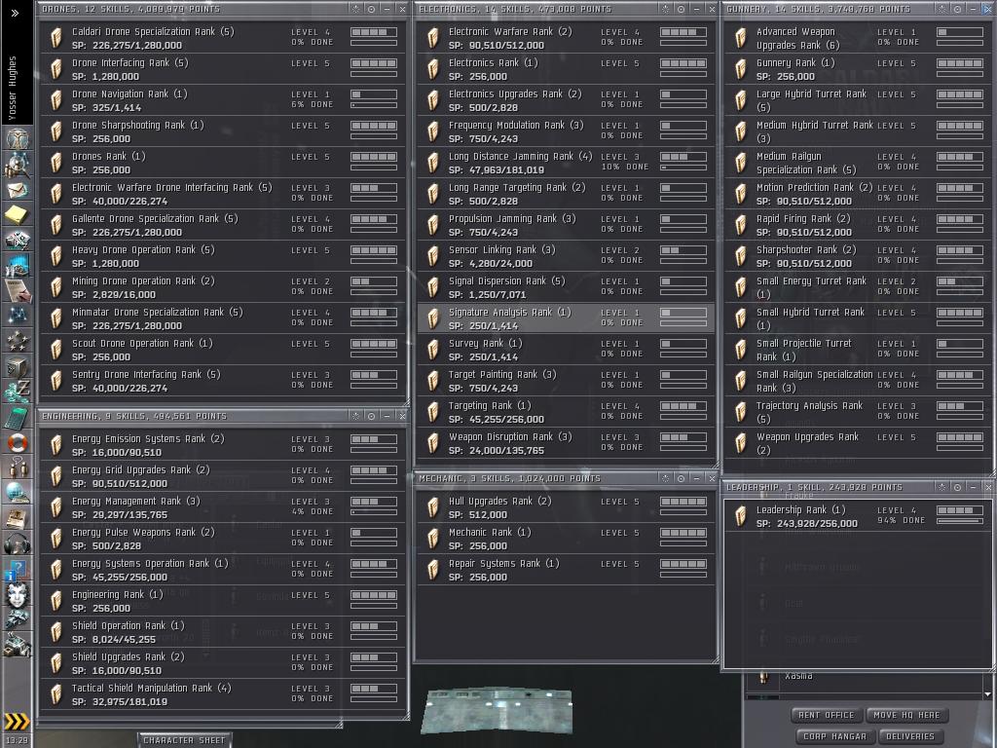Toggle the pin on the Engineering window
Viewport: 997px width, 748px height.
click(356, 416)
